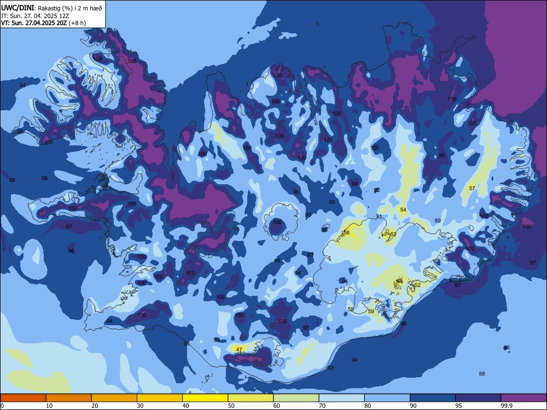The width and height of the screenshot is (547, 410).
Task: Click the pale blue 70–80 legend swatch
Action: coord(341,398)
